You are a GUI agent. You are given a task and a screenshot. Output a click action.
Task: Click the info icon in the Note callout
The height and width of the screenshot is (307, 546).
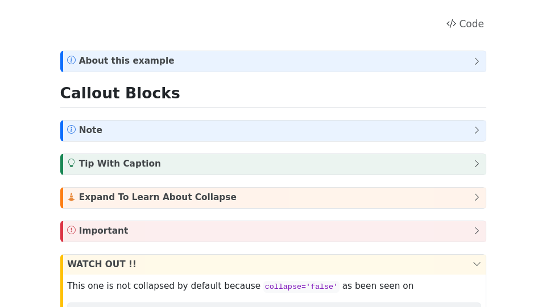(x=71, y=130)
